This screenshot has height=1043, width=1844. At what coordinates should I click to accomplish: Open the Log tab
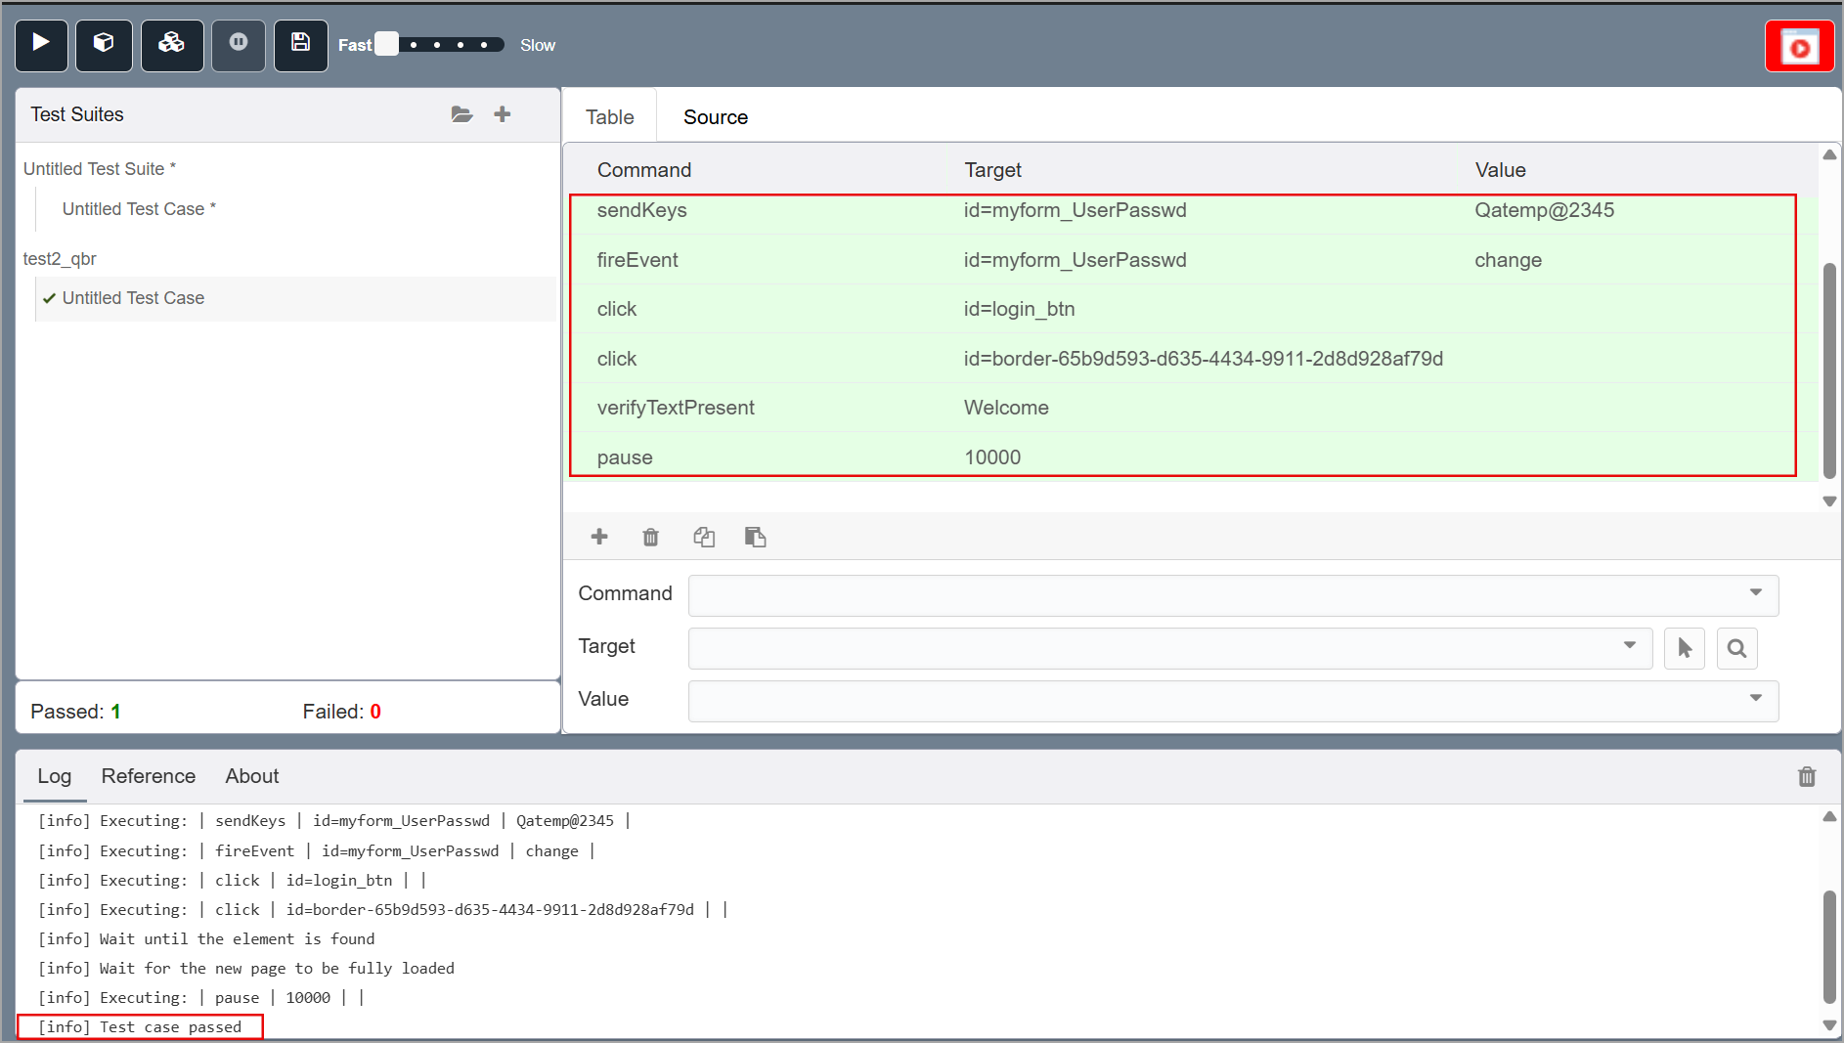click(x=55, y=776)
